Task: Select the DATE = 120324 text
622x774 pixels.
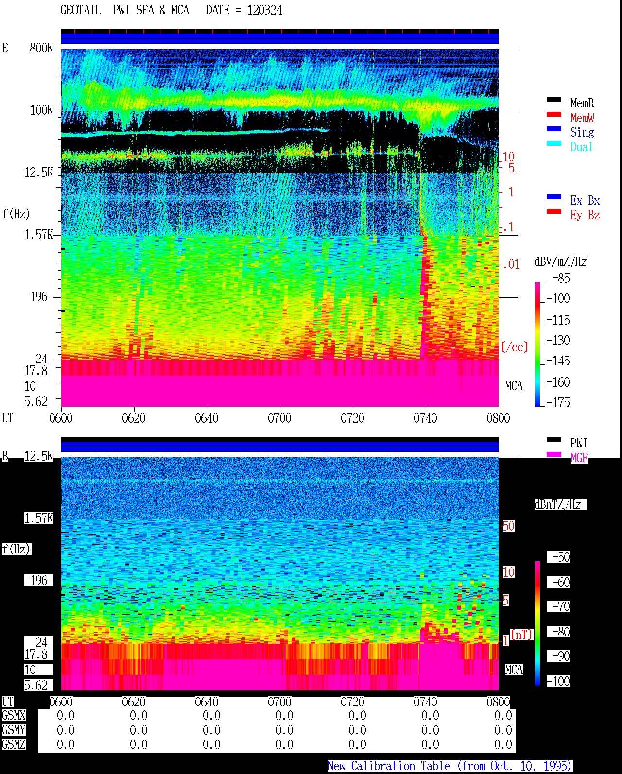Action: (244, 10)
